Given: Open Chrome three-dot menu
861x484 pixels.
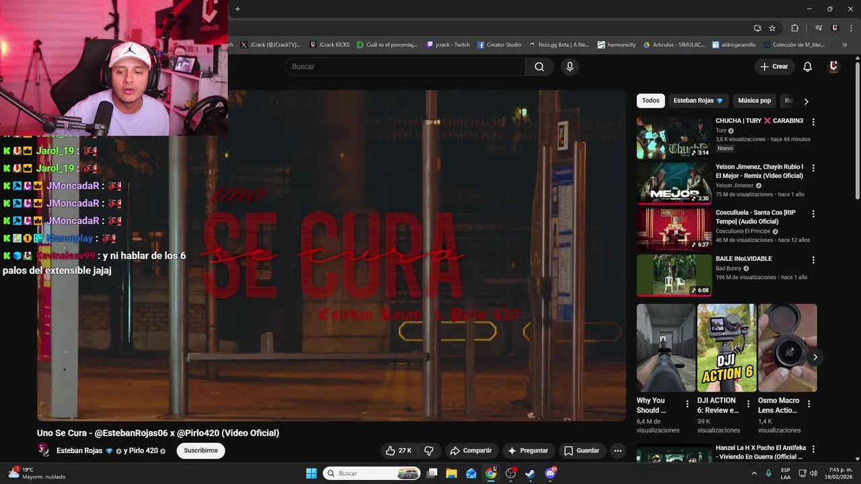Looking at the screenshot, I should coord(850,28).
